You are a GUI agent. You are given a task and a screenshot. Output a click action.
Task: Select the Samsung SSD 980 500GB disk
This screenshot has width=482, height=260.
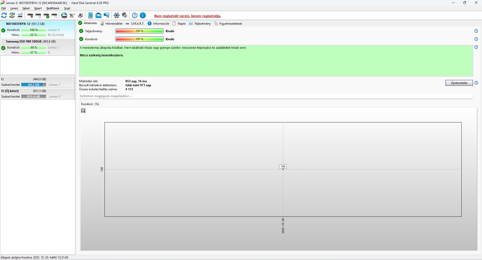38,47
